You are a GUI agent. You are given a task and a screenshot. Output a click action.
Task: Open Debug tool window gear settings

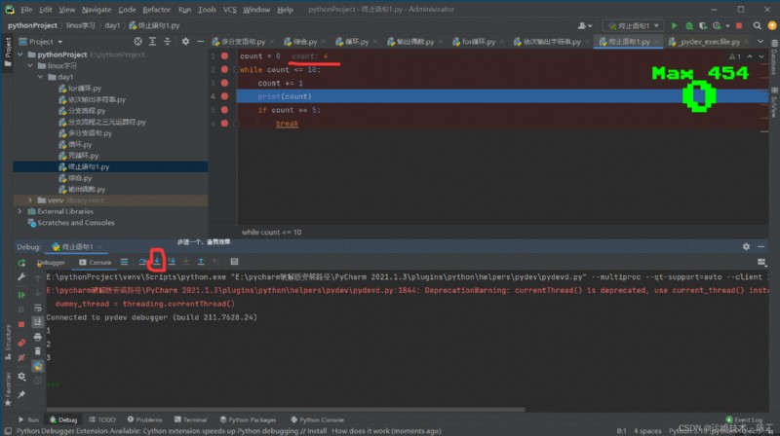(746, 247)
